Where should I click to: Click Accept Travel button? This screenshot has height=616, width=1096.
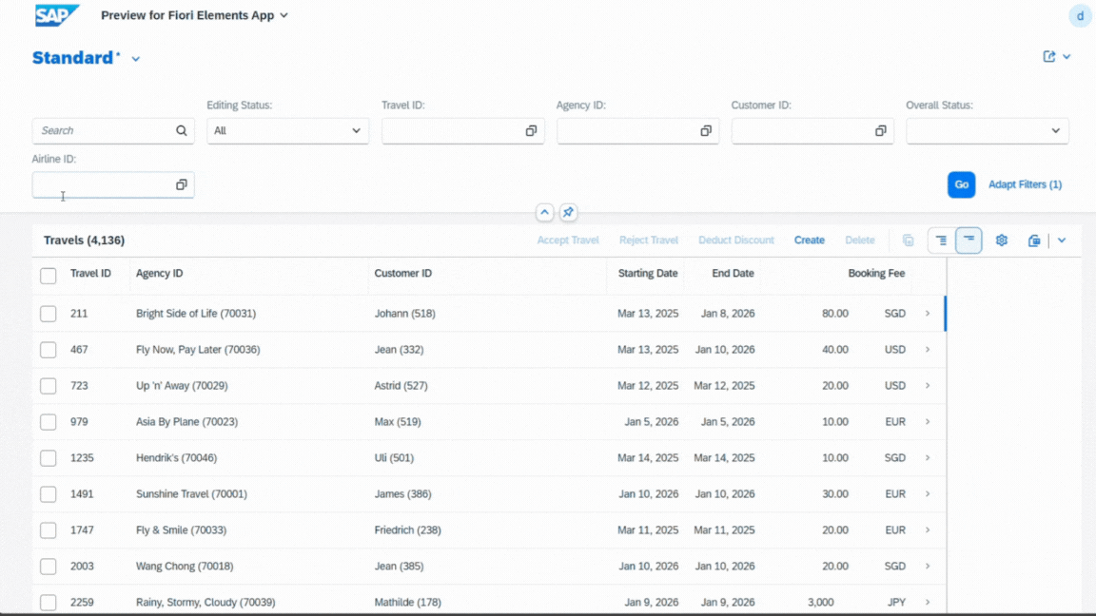coord(568,241)
